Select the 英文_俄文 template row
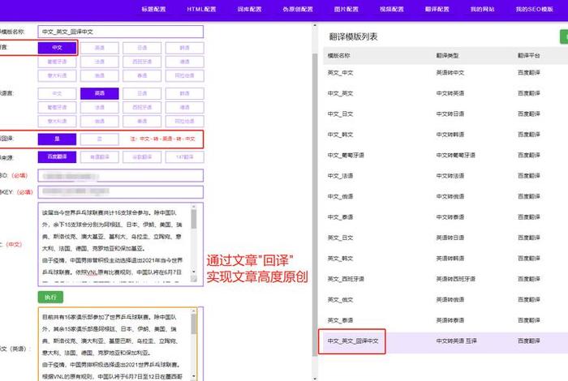Screen dimensions: 568x381 pyautogui.click(x=445, y=300)
